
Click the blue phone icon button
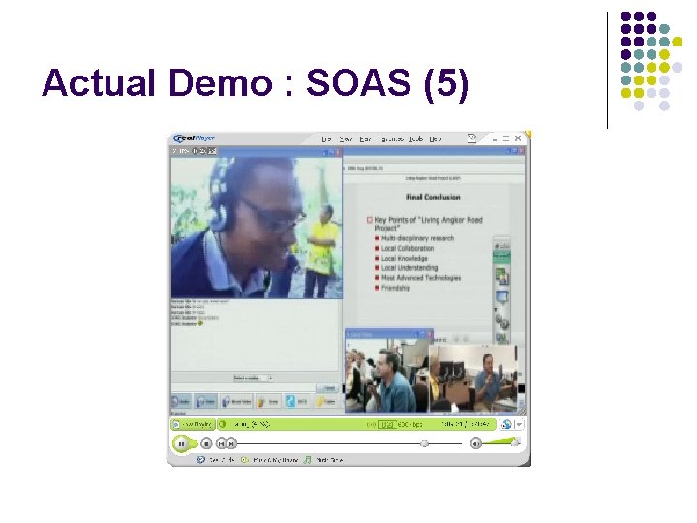pos(296,402)
